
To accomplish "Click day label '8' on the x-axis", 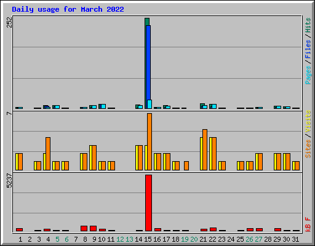I will pyautogui.click(x=85, y=239).
